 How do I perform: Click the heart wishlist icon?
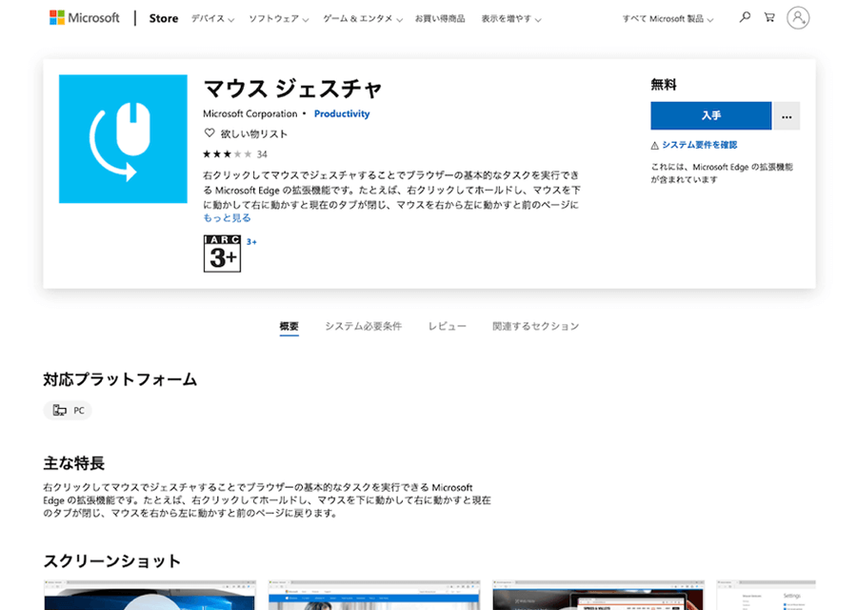pos(209,132)
